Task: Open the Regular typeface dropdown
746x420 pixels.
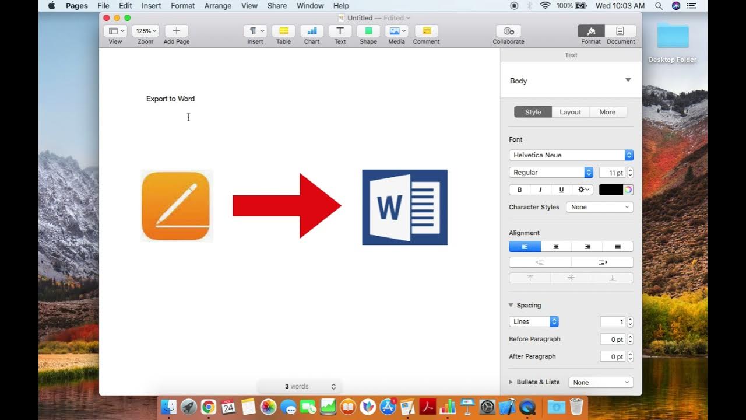Action: 551,173
